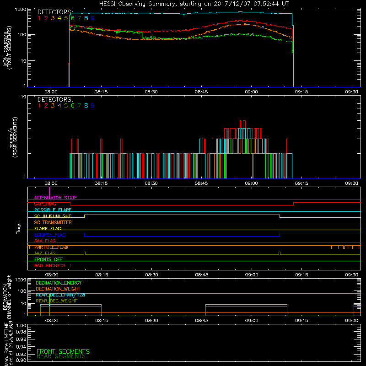This screenshot has width=366, height=366.
Task: Click the ATTENUATOR_STATE flag label
Action: (55, 198)
